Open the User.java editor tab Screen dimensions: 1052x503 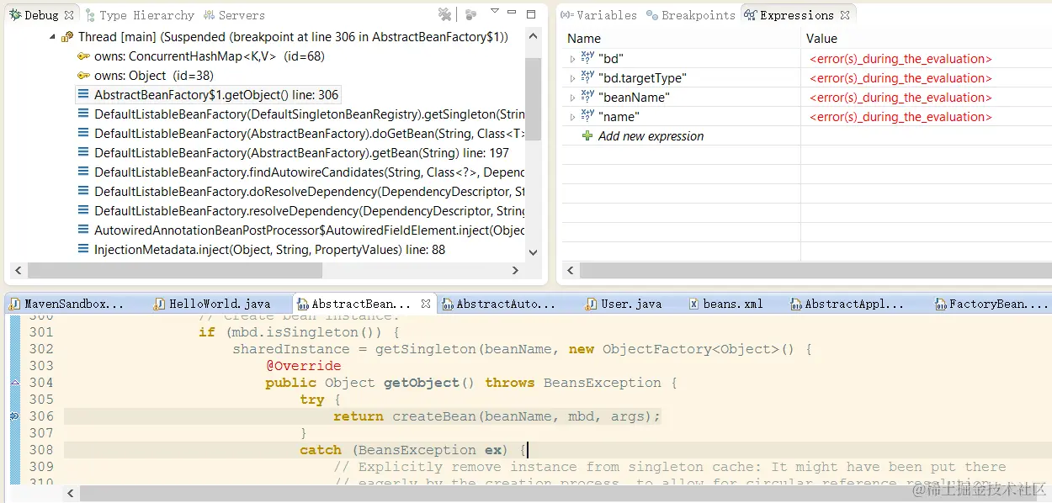(624, 304)
